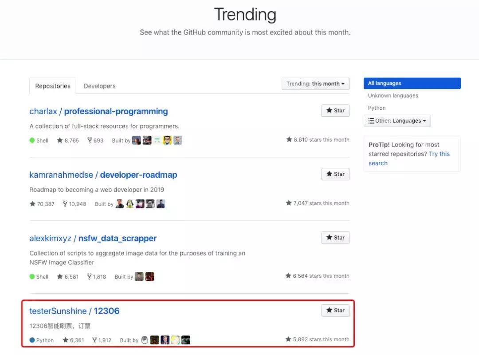Click the Trending page heading

pos(245,14)
